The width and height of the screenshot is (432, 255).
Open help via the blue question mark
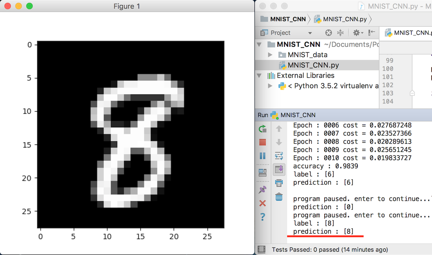coord(262,217)
